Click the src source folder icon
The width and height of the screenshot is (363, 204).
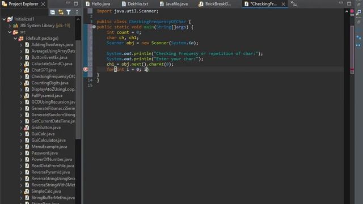tap(15, 32)
